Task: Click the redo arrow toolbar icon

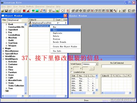Action: click(x=19, y=11)
